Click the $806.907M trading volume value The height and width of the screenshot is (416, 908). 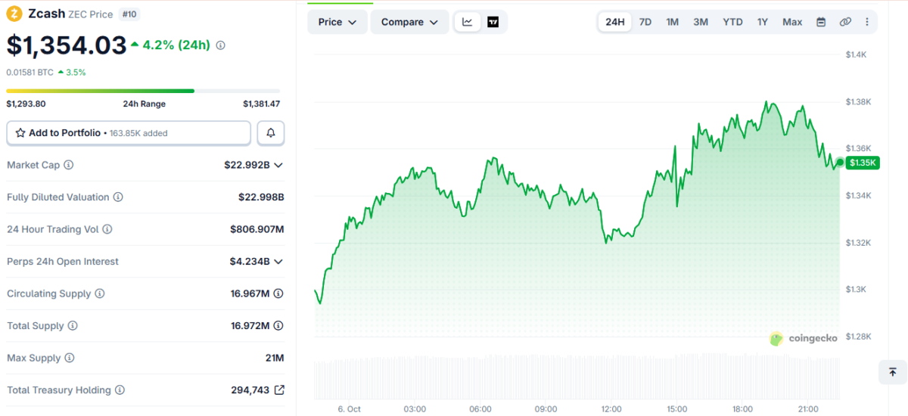click(257, 229)
